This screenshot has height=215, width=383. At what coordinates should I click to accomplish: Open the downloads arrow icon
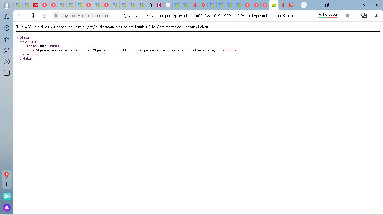pos(376,16)
